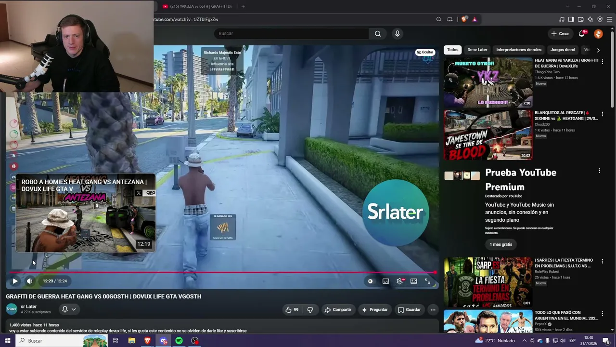
Task: Like the video with 99 likes
Action: [292, 310]
